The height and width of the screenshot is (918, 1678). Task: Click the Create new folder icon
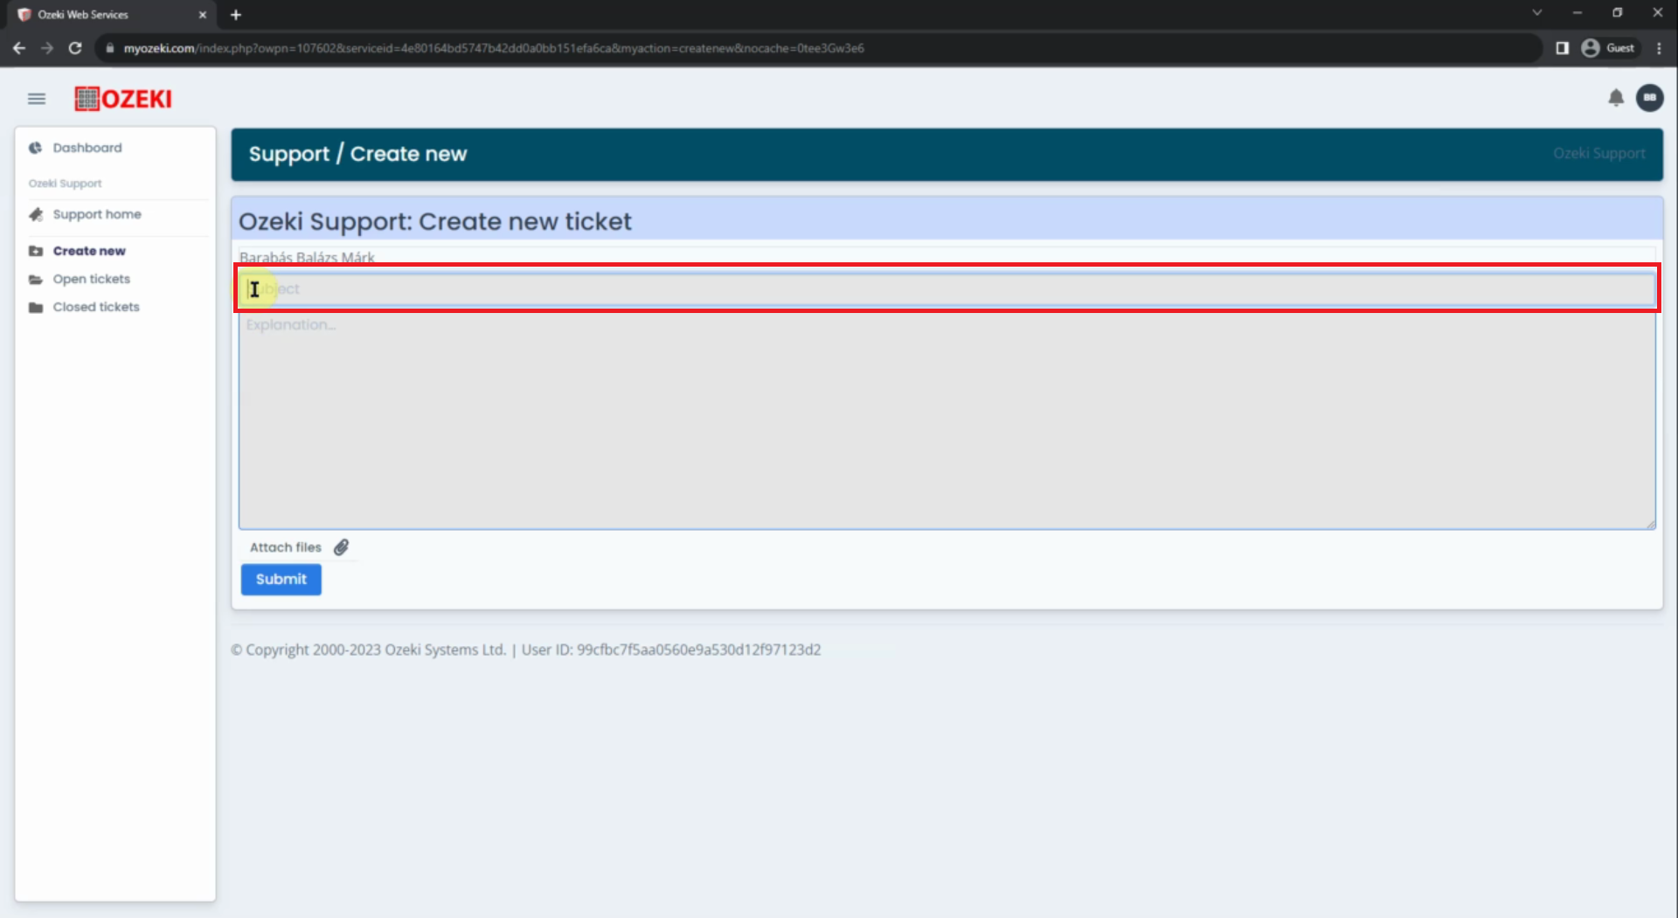click(36, 251)
